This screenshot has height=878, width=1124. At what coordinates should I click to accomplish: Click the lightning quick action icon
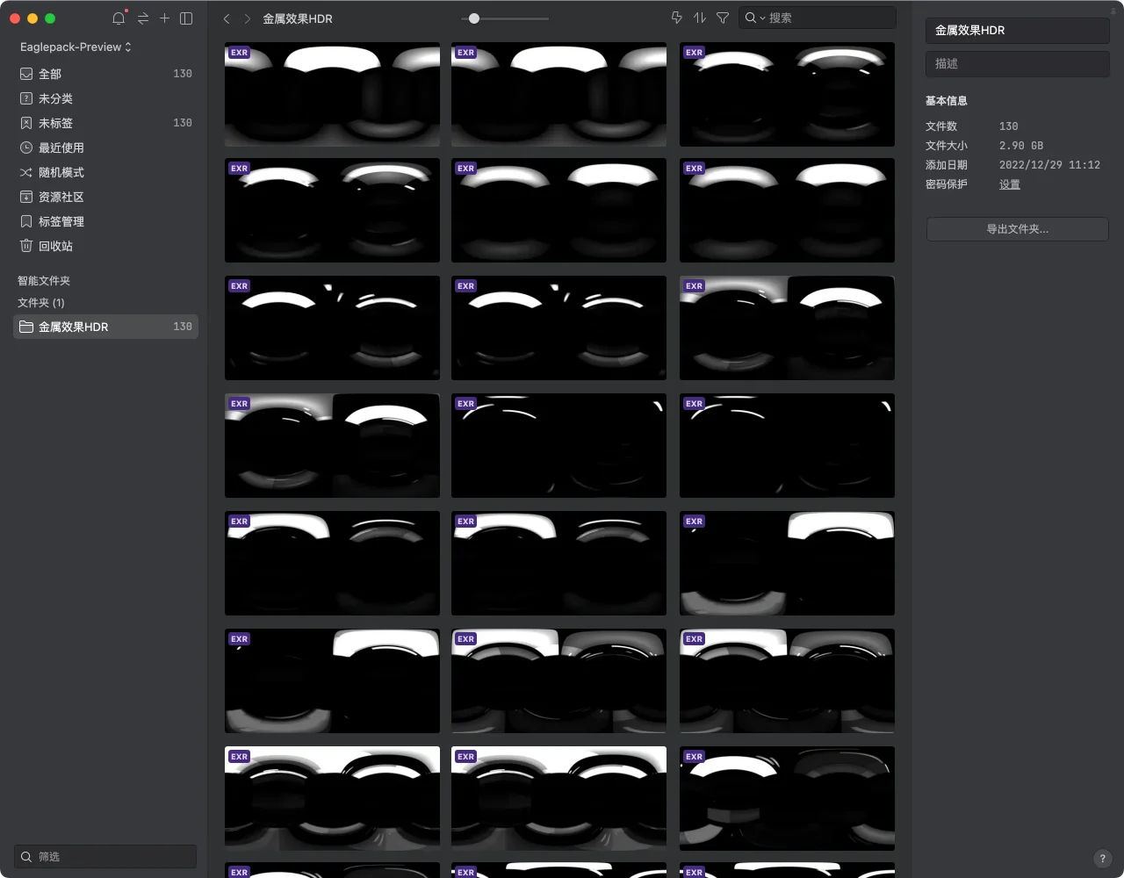click(x=677, y=18)
